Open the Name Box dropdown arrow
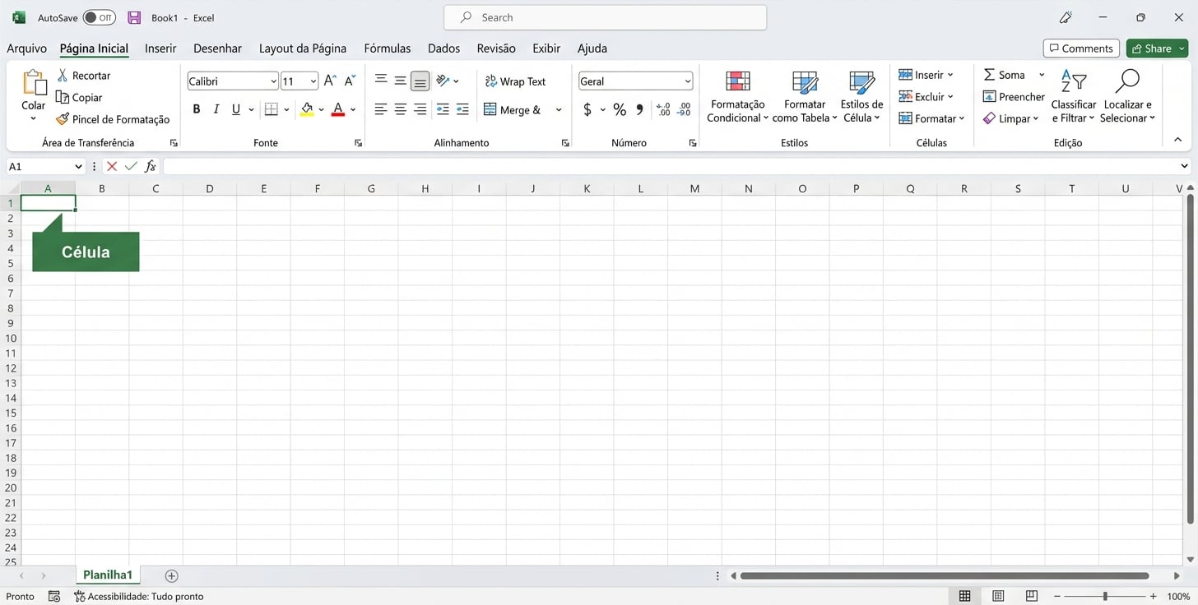Image resolution: width=1198 pixels, height=605 pixels. point(79,166)
